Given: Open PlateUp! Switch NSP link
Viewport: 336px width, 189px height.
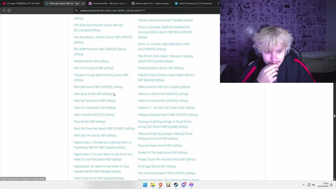Looking at the screenshot, I should tap(164, 87).
